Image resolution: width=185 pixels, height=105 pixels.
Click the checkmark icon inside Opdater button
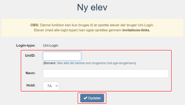85,98
